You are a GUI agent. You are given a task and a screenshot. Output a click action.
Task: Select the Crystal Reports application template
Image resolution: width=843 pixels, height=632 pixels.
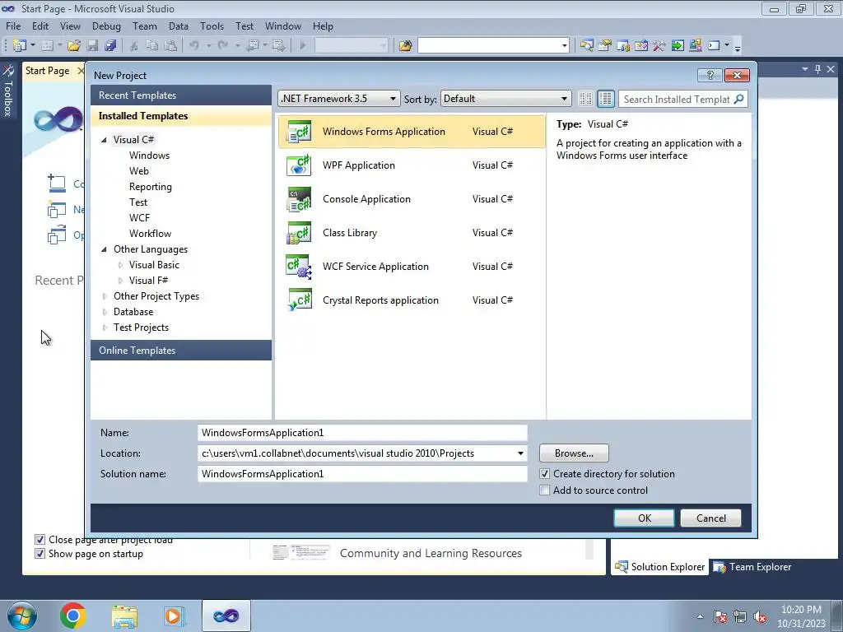412,301
